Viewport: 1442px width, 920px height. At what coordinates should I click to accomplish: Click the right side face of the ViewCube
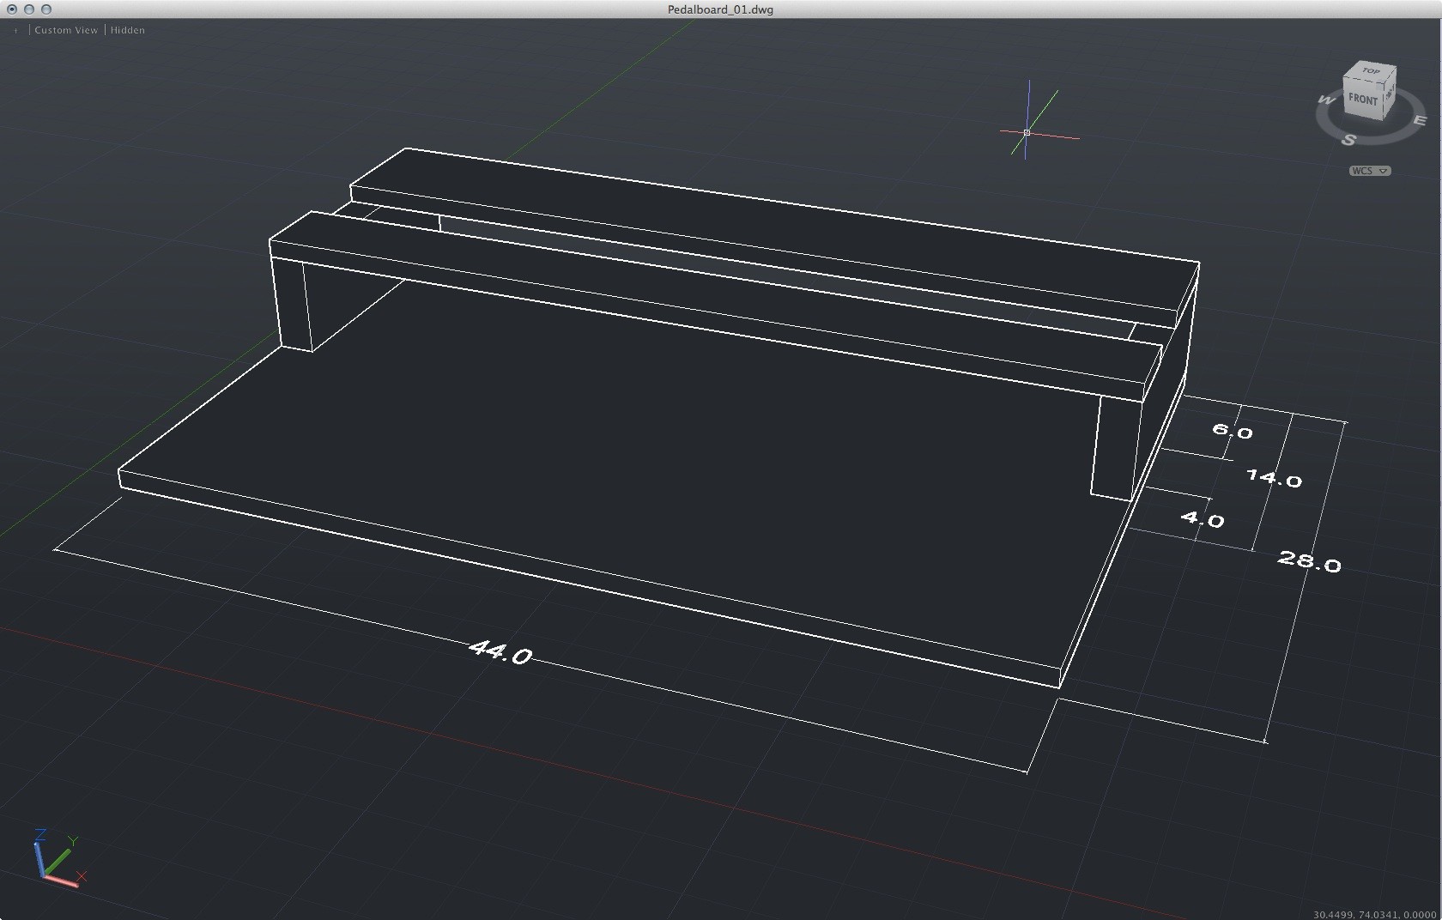click(1389, 94)
